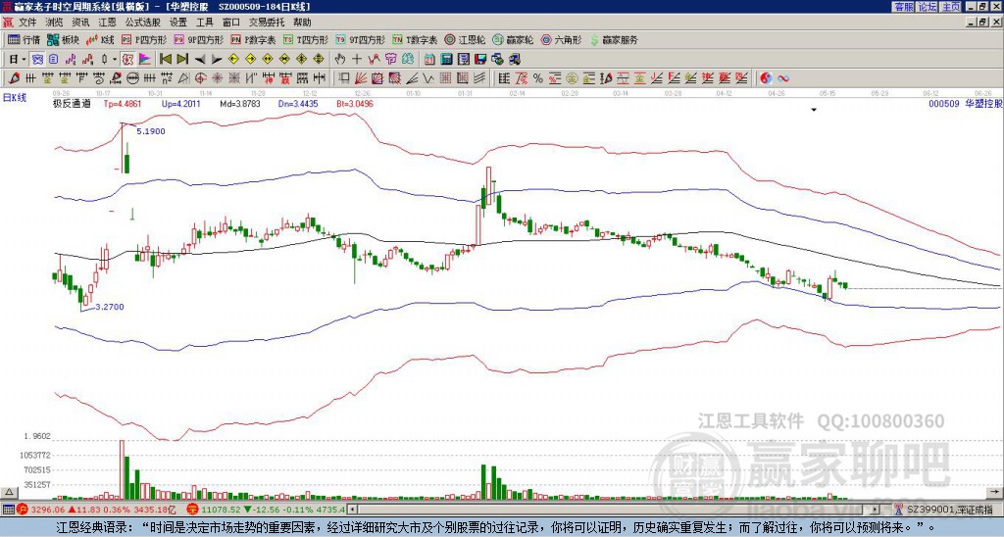The image size is (1004, 537).
Task: Click the 板块 toolbar button
Action: click(63, 39)
